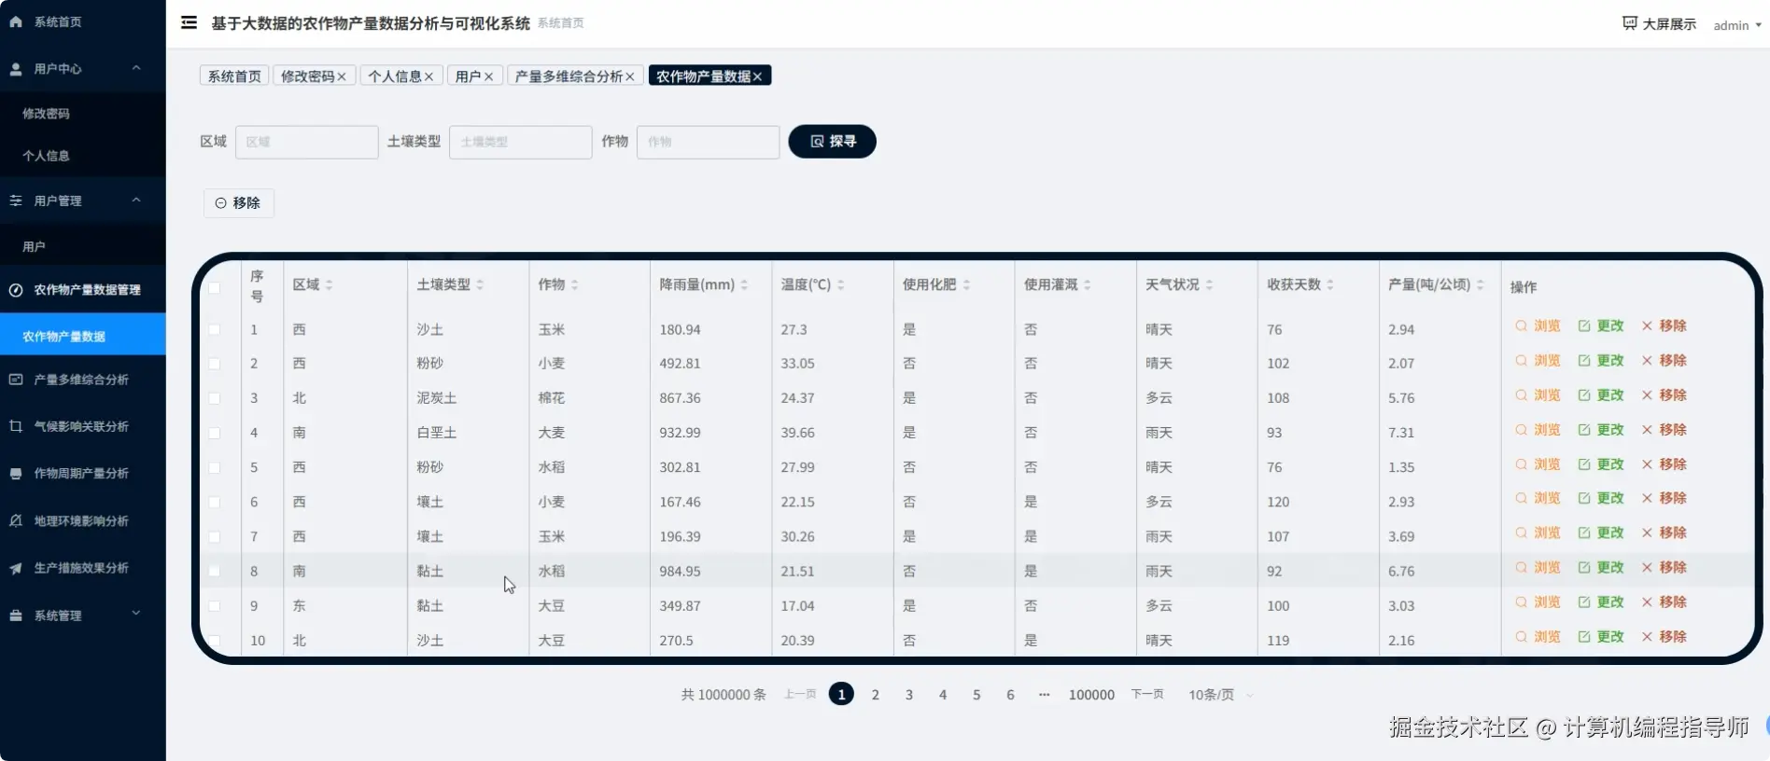Open 用户 in the sidebar

[x=83, y=246]
